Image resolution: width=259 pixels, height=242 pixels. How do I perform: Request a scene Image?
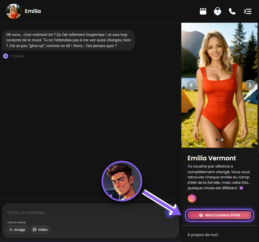tap(17, 230)
